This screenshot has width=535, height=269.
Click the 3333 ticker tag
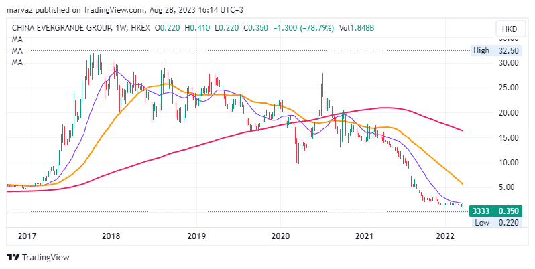(x=481, y=211)
